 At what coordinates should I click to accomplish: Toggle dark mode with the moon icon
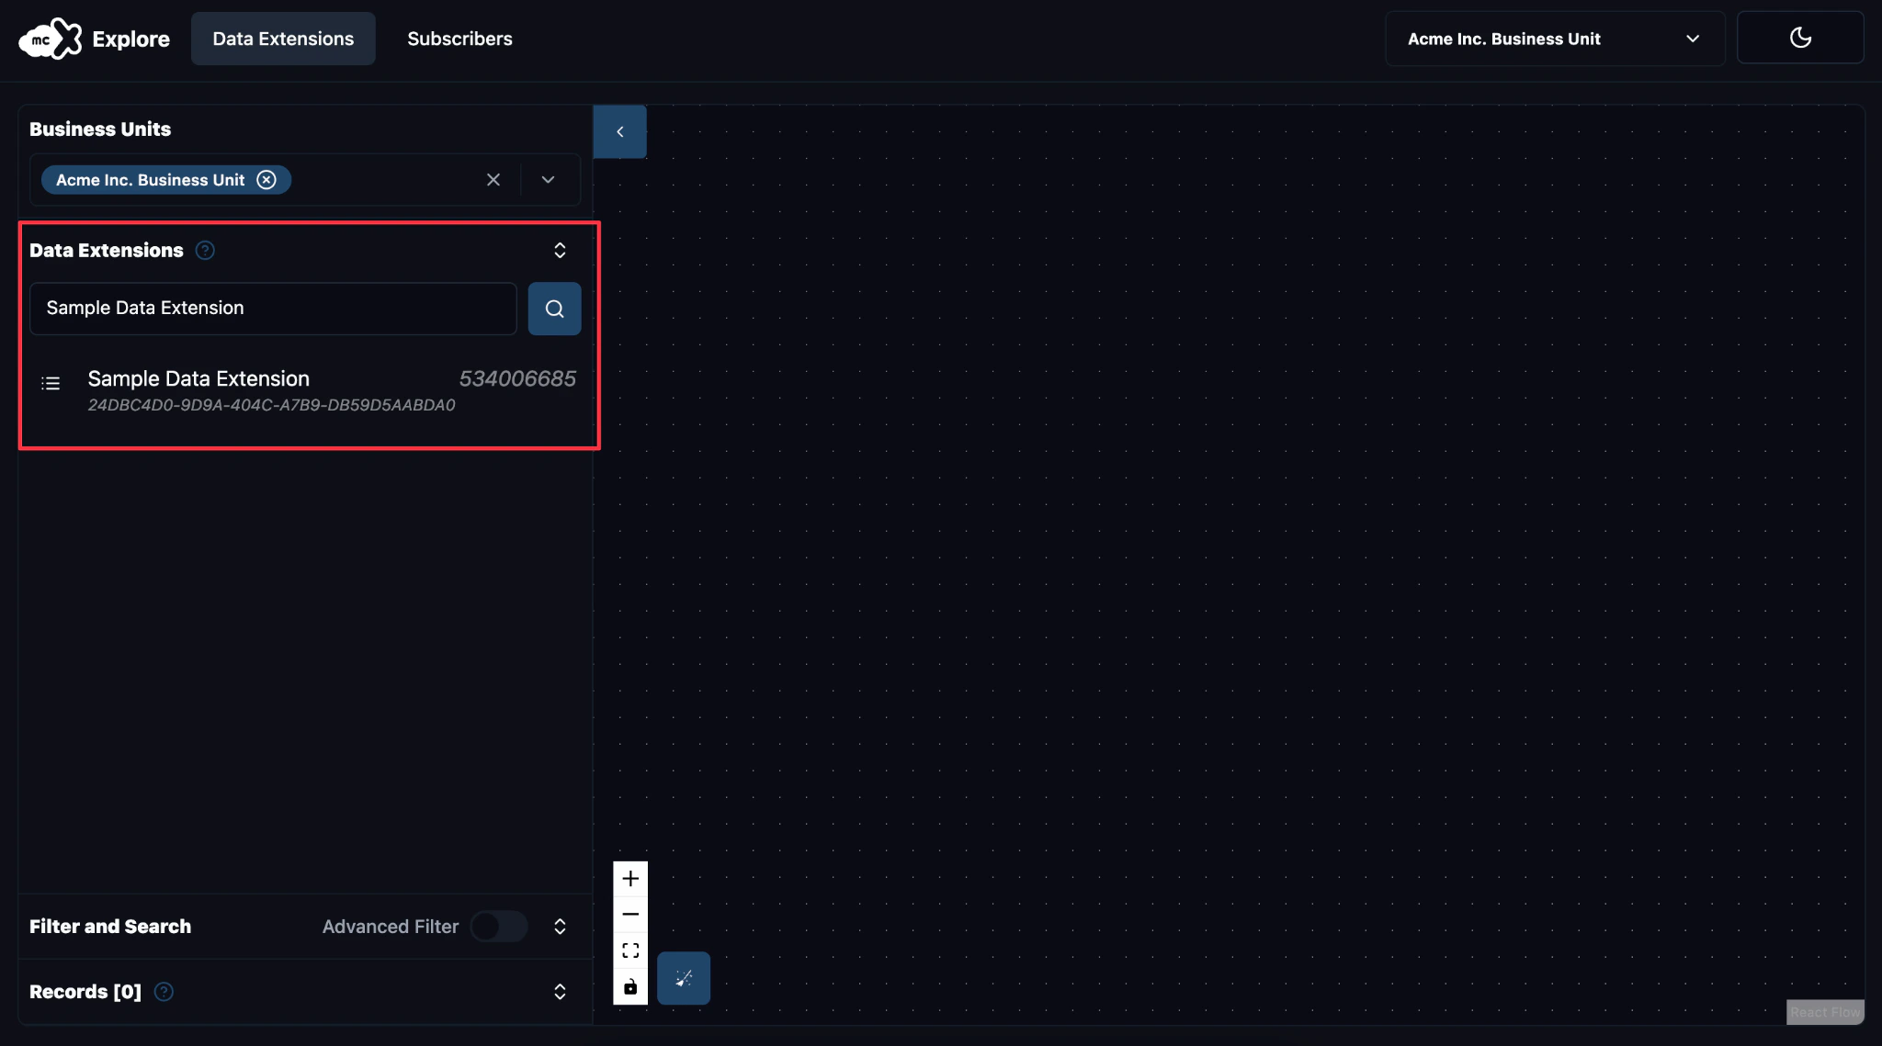pyautogui.click(x=1800, y=38)
